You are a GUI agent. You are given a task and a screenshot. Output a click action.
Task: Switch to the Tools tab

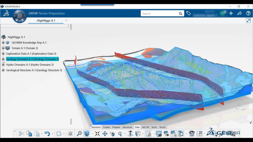pyautogui.click(x=154, y=127)
